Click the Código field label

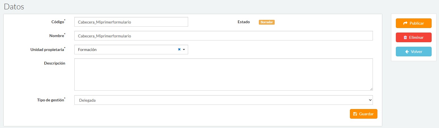tap(58, 22)
